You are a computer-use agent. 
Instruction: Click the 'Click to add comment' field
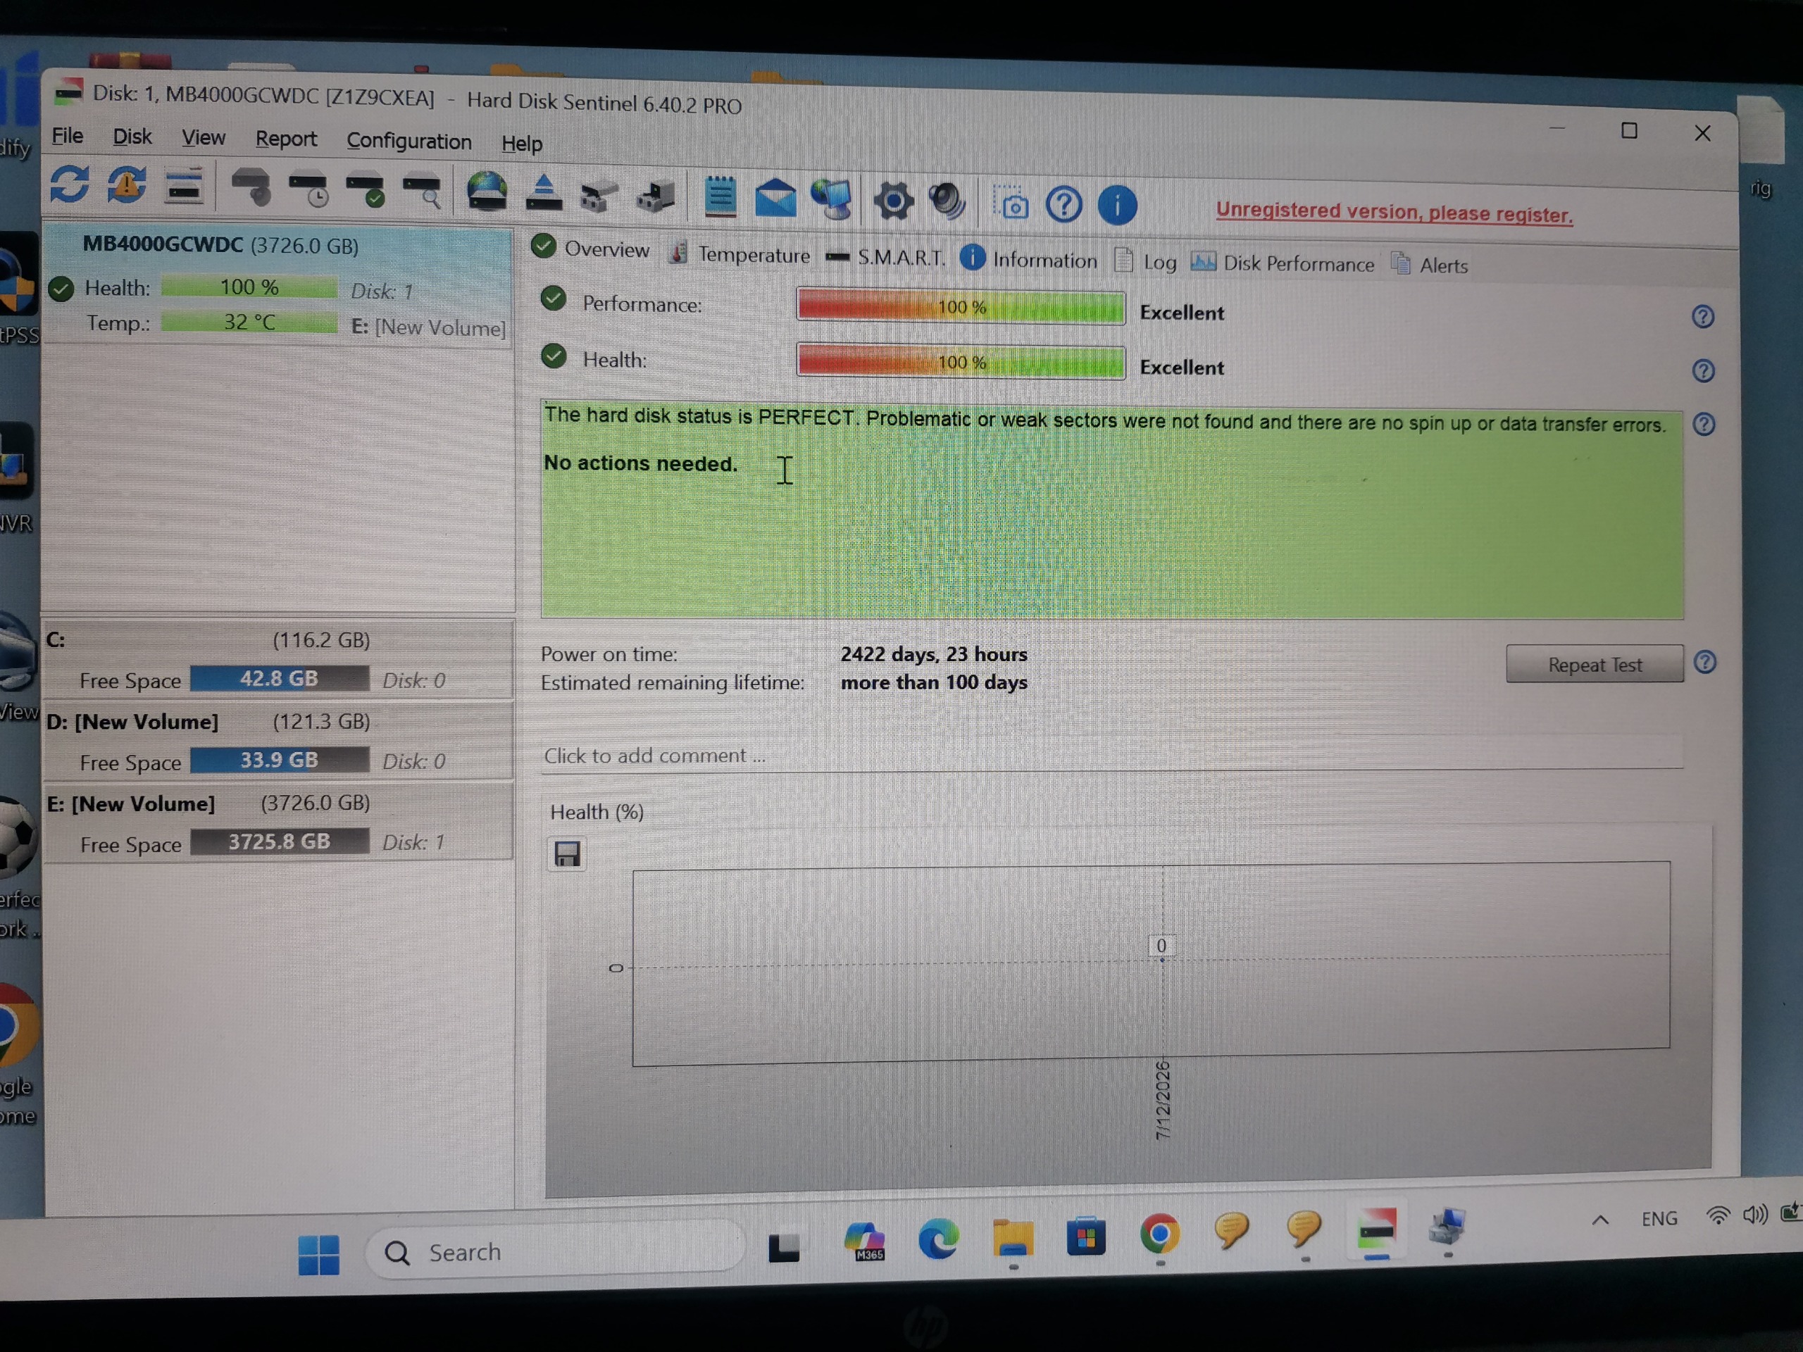1112,756
